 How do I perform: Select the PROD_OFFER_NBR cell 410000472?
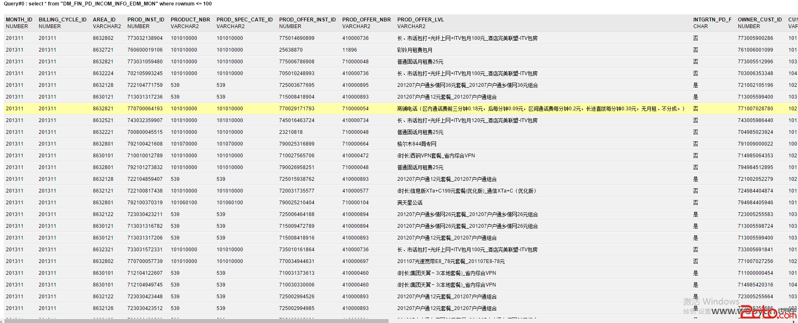click(355, 156)
